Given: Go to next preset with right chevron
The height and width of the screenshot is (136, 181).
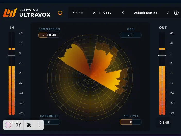Looking at the screenshot, I should (168, 13).
